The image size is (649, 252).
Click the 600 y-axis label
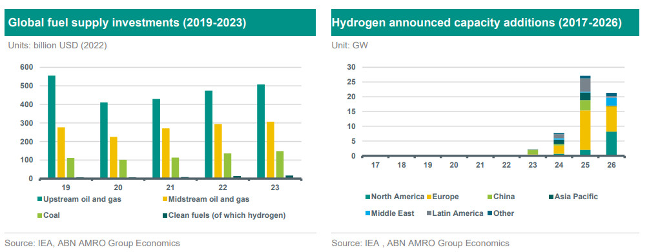coord(27,67)
